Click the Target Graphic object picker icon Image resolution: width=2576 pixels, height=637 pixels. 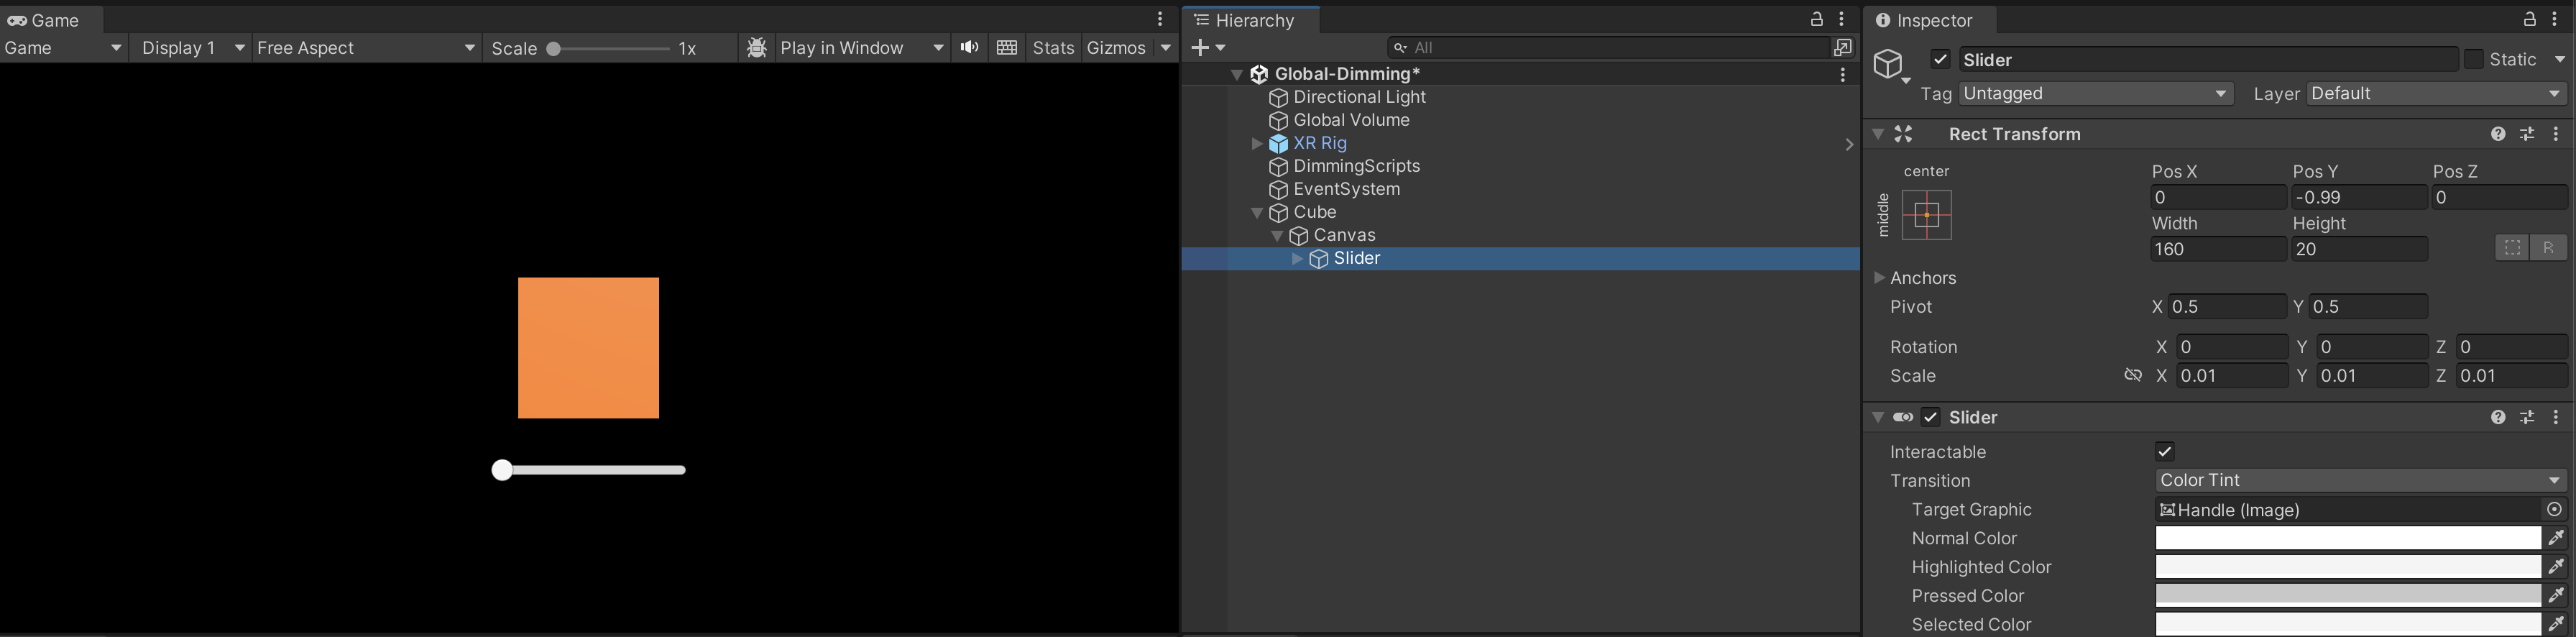[x=2554, y=509]
